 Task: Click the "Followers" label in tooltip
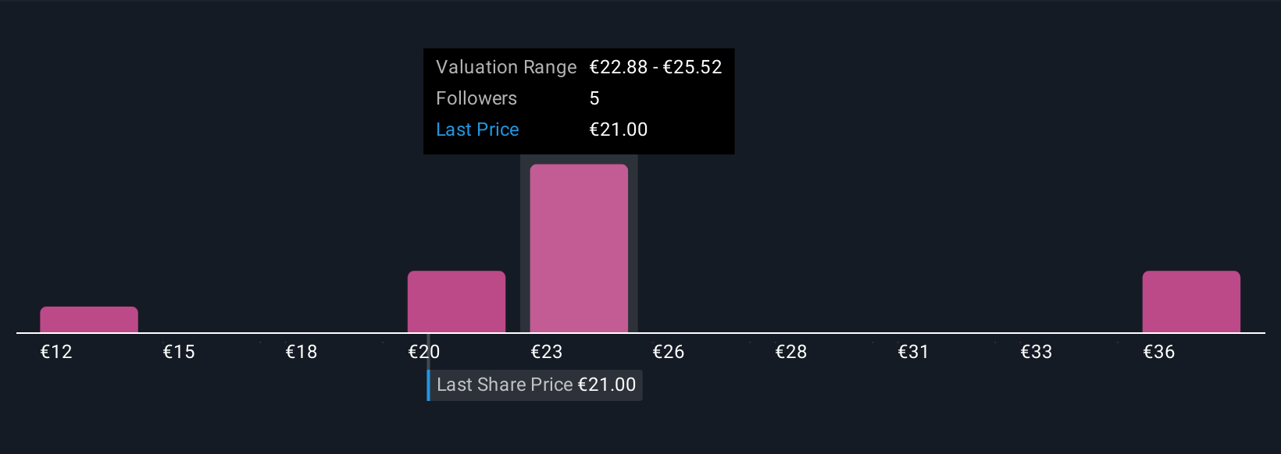(476, 98)
